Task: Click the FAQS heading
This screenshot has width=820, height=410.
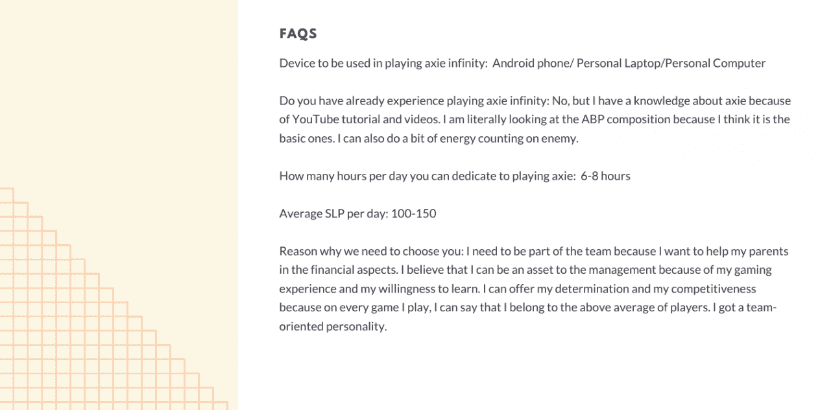Action: click(x=298, y=34)
